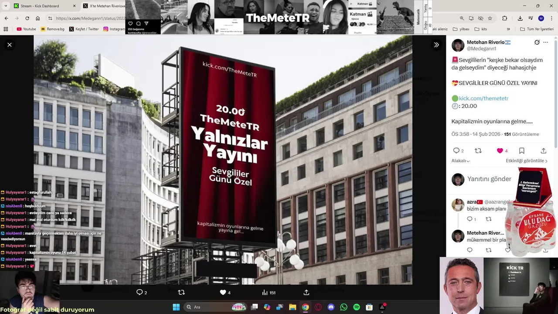Unlike the tweet with pink heart icon

coord(500,150)
